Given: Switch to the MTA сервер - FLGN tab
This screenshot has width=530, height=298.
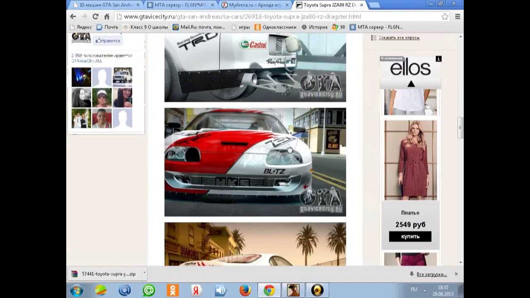Looking at the screenshot, I should tap(181, 5).
